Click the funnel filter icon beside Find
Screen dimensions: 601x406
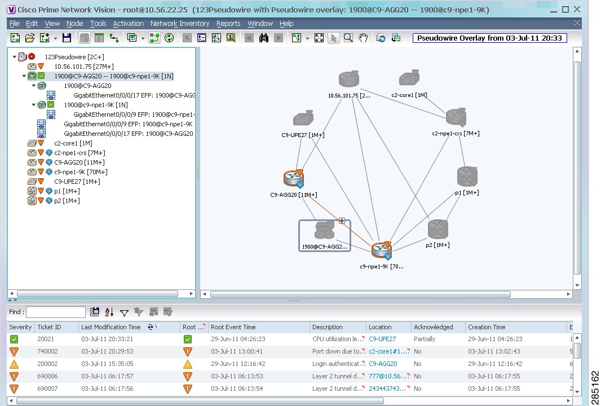(124, 313)
